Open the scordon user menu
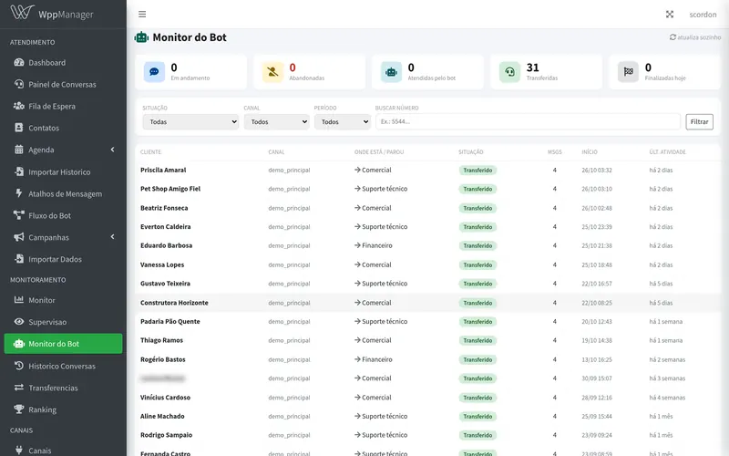The height and width of the screenshot is (456, 729). (703, 15)
